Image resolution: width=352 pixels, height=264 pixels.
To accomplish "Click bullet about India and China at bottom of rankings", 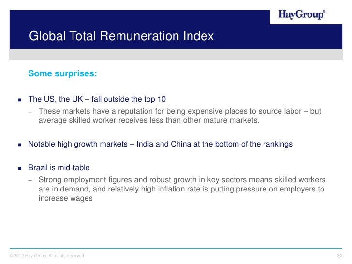I will pos(161,144).
